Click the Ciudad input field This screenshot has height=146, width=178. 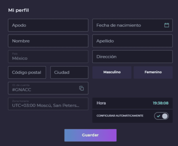coord(69,72)
